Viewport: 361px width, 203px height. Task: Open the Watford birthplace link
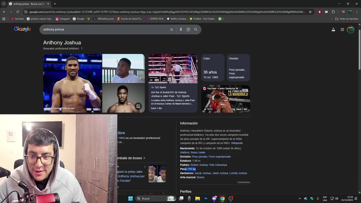coord(185,153)
